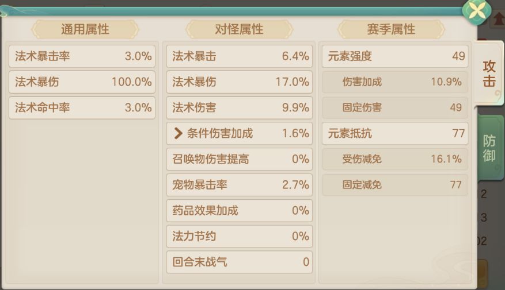Select the 对怪属性 header
505x290 pixels.
coord(239,29)
